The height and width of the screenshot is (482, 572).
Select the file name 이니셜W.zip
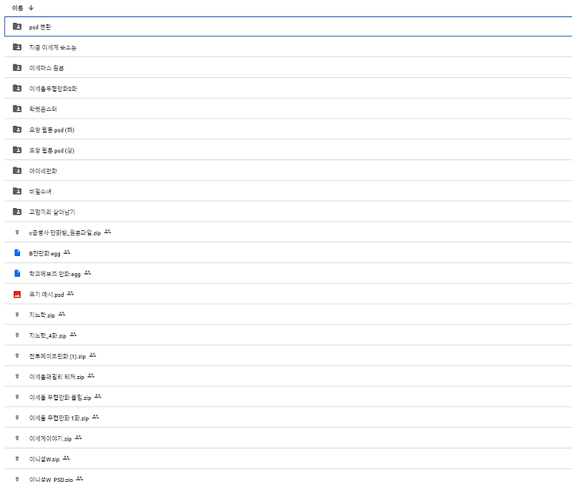(x=44, y=459)
